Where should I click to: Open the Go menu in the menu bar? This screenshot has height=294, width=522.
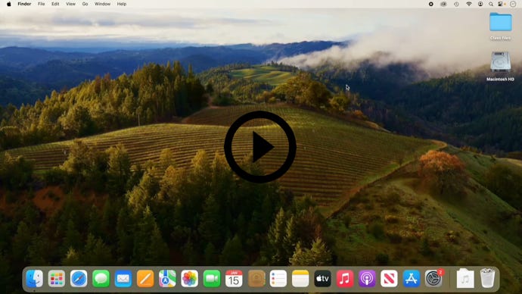pos(85,4)
